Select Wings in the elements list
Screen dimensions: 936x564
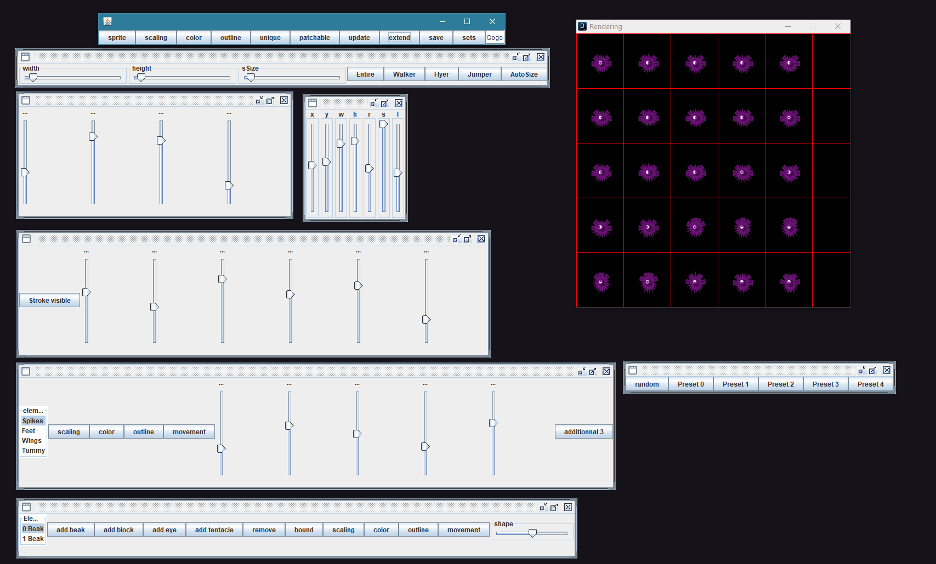click(32, 441)
